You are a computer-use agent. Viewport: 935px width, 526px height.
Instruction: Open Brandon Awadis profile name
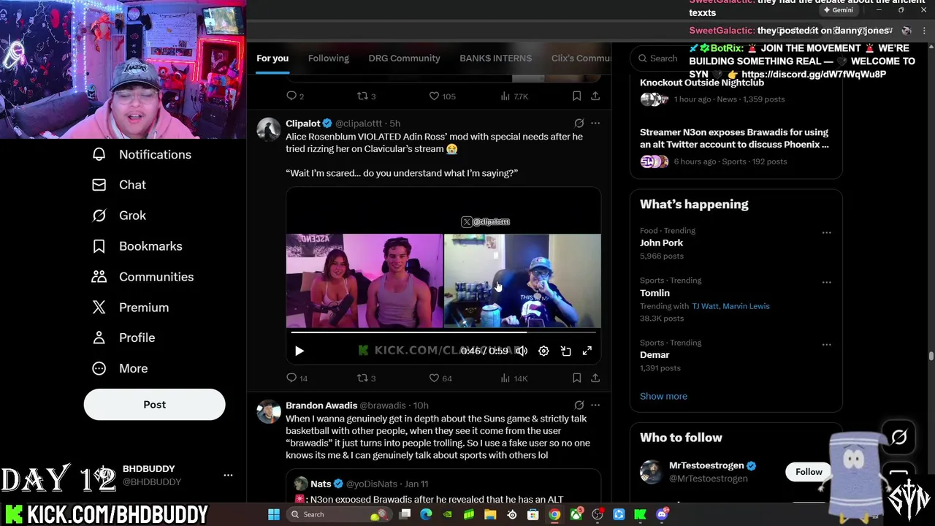coord(321,405)
